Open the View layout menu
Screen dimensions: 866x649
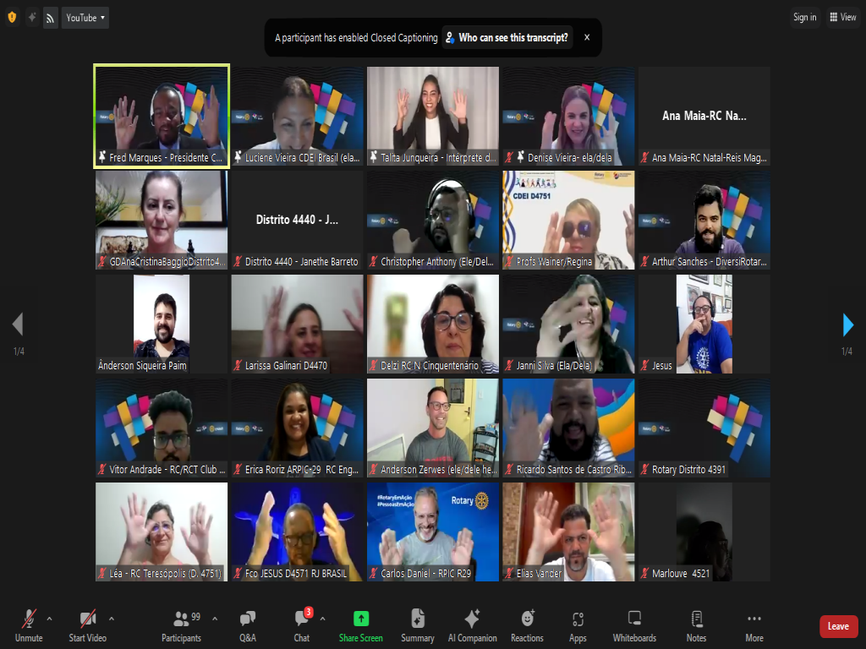tap(842, 17)
